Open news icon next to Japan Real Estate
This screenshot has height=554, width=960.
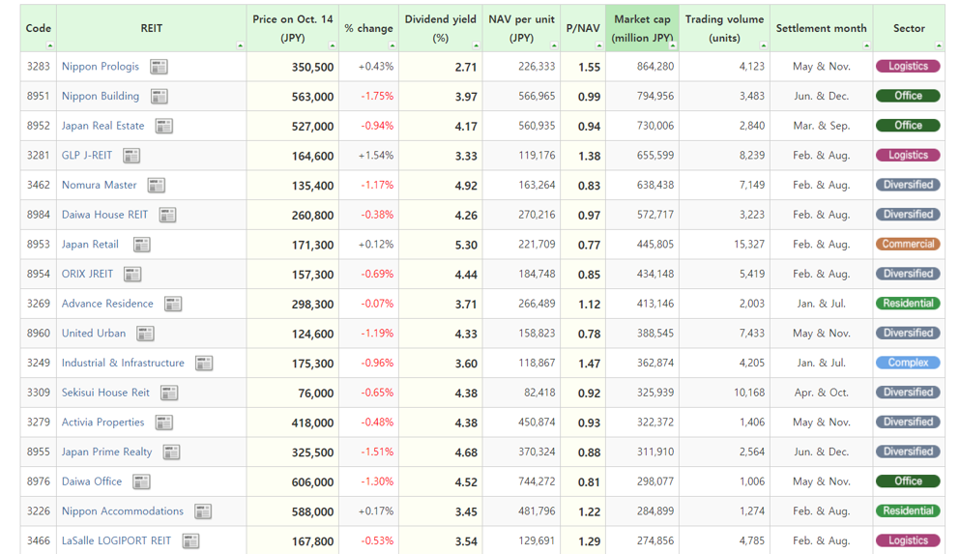pos(164,126)
